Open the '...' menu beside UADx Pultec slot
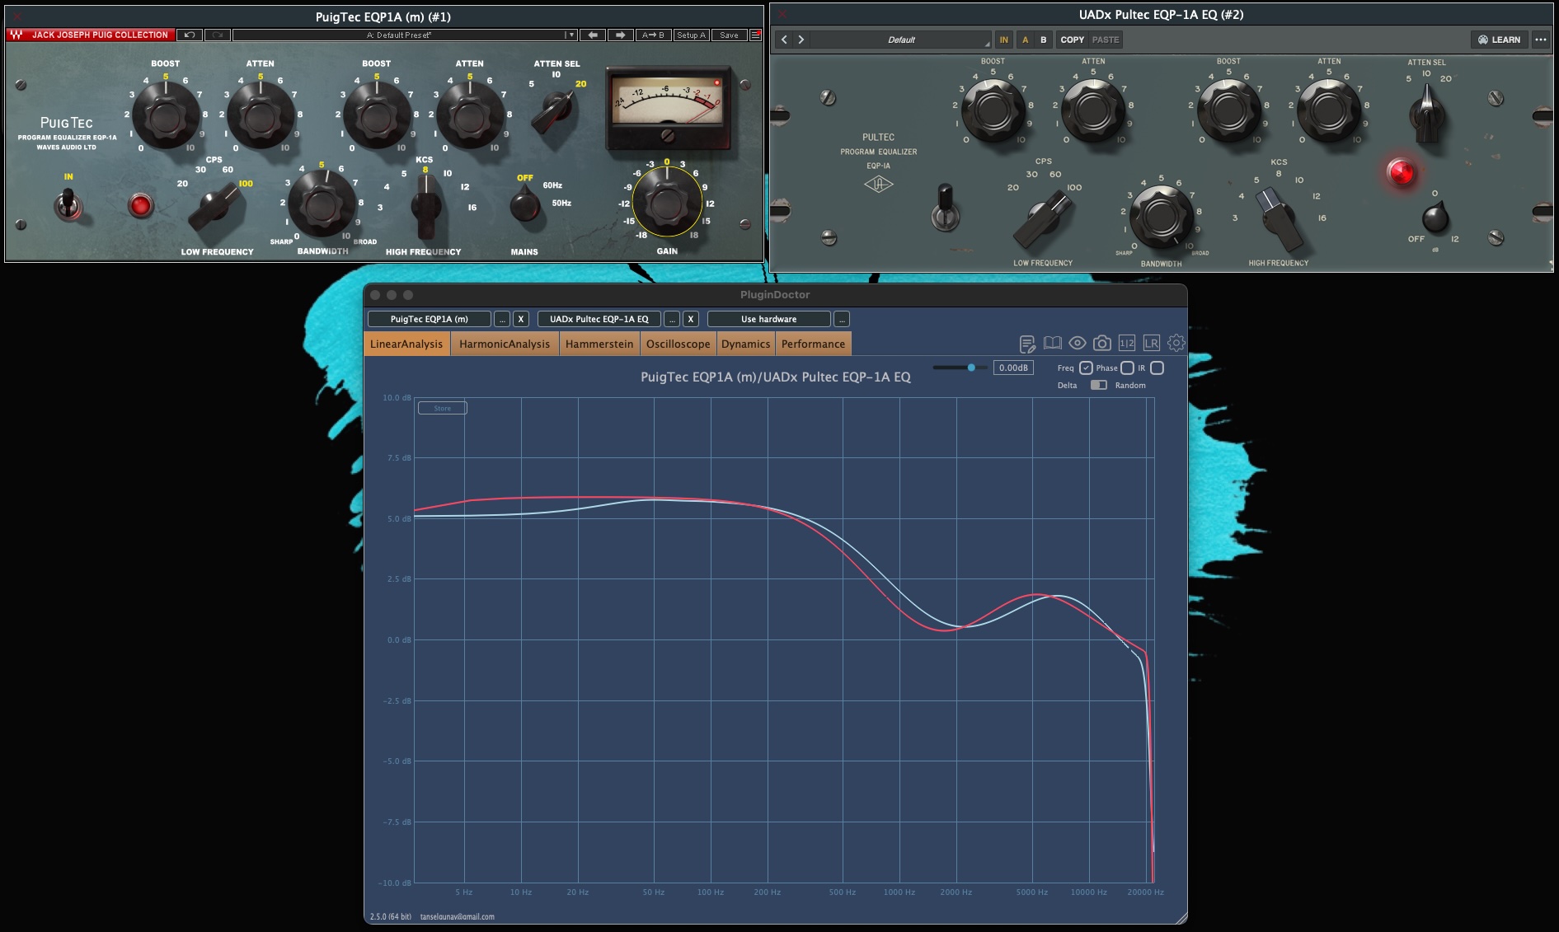The width and height of the screenshot is (1559, 932). 673,319
